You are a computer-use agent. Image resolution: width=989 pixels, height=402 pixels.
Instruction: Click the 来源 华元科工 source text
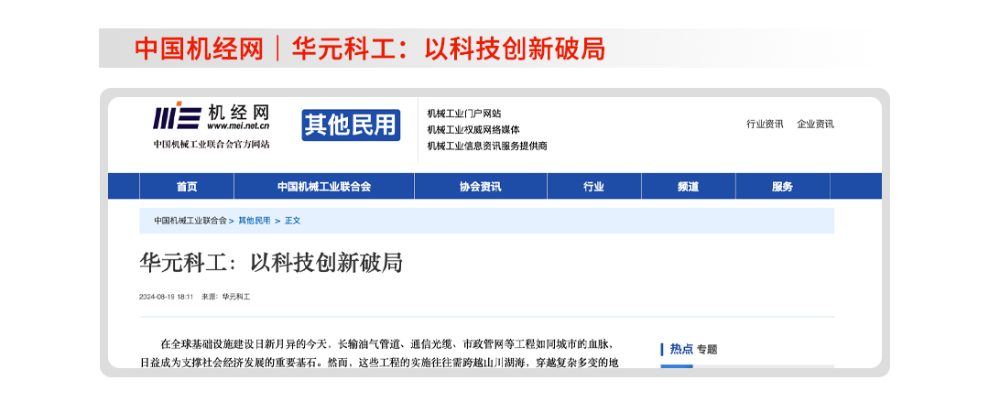click(x=226, y=297)
